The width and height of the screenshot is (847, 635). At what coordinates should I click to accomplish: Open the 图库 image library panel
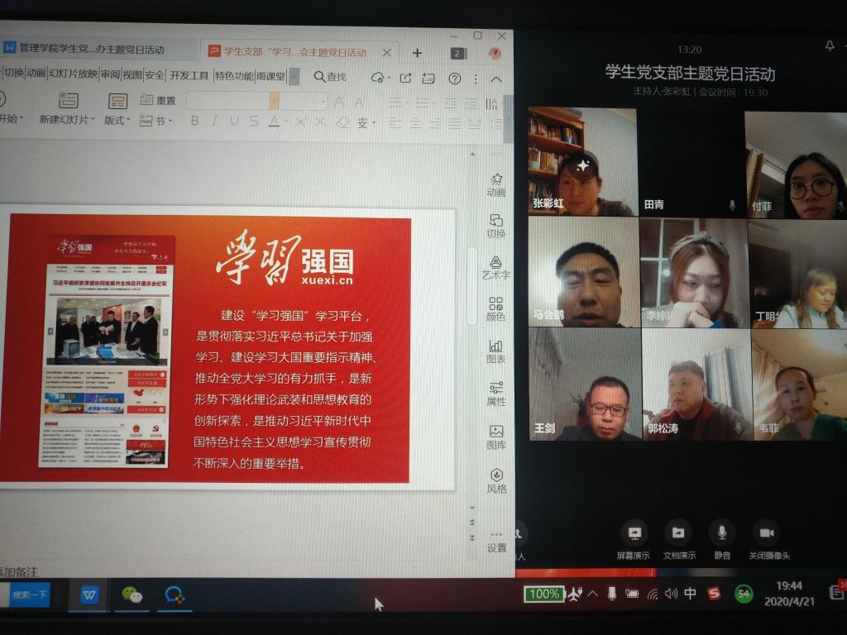[x=496, y=436]
